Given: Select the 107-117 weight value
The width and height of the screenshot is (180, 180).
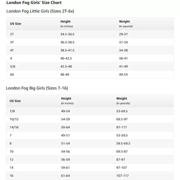Looking at the screenshot, I should point(122,175).
